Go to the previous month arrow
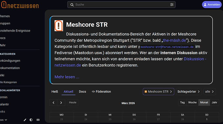The image size is (223, 124). [53, 103]
